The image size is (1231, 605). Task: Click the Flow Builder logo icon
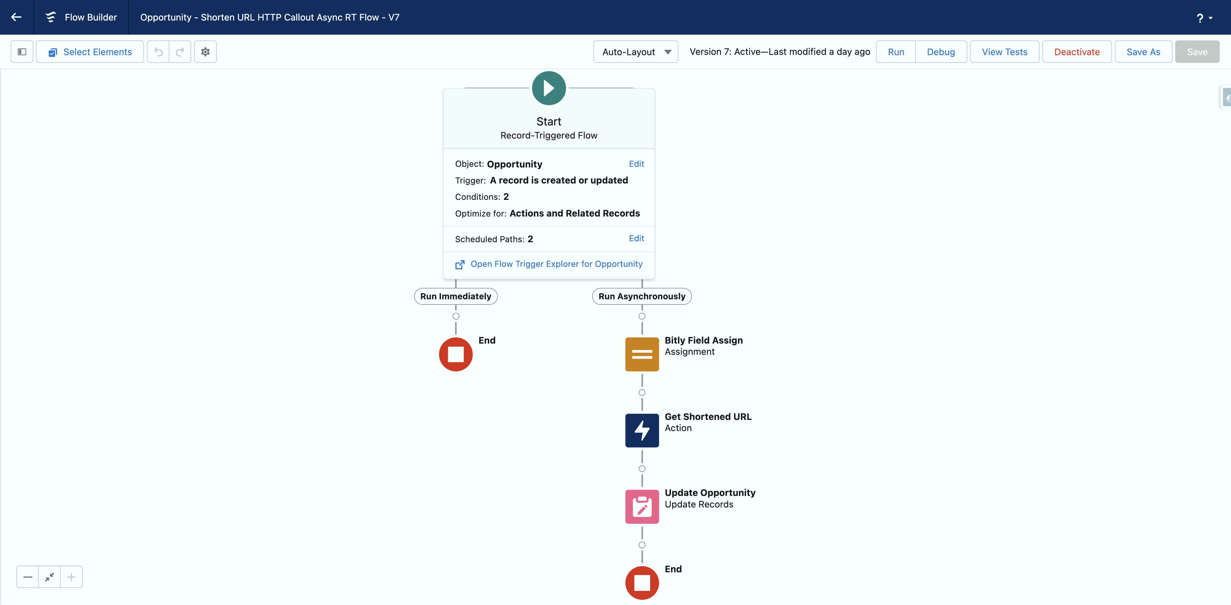(x=51, y=17)
